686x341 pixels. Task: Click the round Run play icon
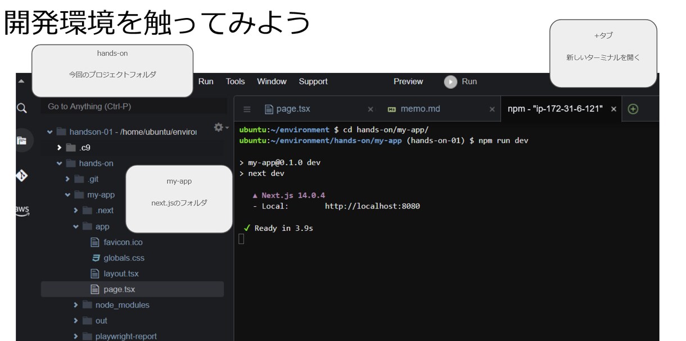coord(450,82)
